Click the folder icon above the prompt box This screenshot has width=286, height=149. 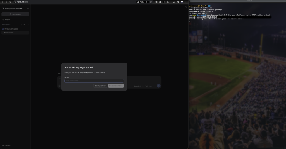(x=59, y=74)
